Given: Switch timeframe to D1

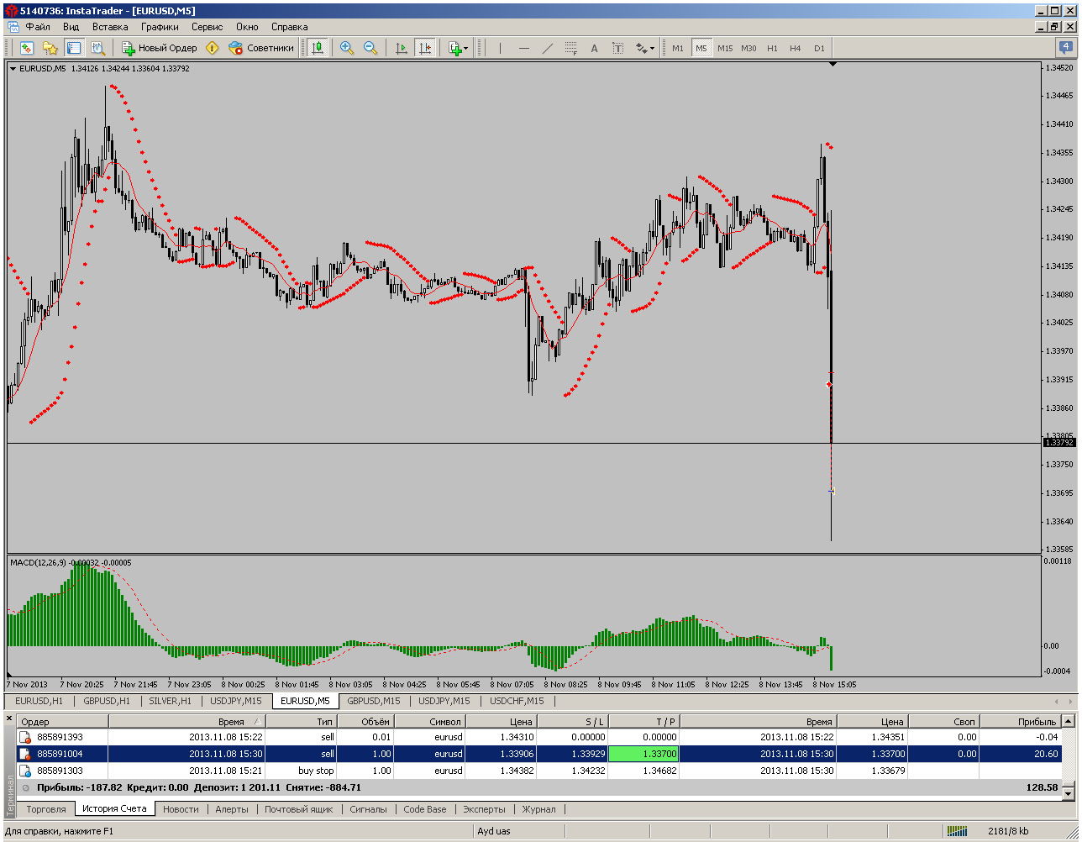Looking at the screenshot, I should (819, 48).
